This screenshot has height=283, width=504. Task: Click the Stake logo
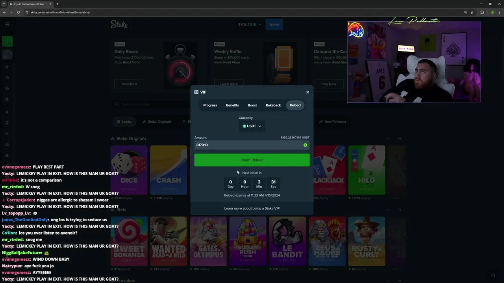pos(119,24)
